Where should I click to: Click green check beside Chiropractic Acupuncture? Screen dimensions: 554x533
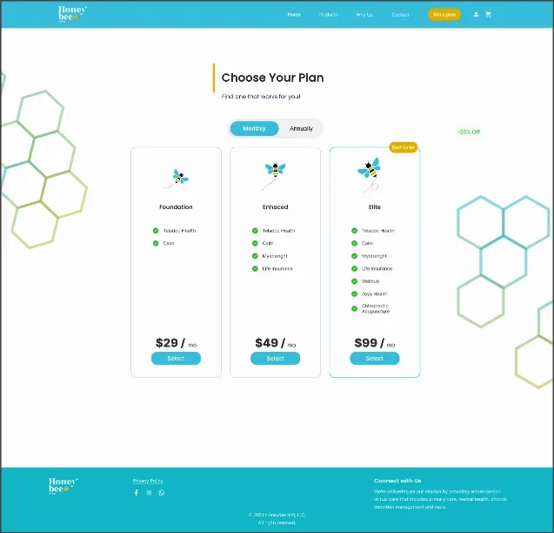354,308
